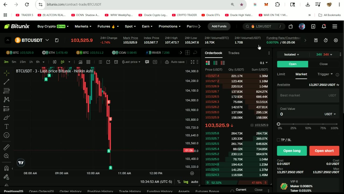Toggle the magnet snap tool

coord(6,168)
